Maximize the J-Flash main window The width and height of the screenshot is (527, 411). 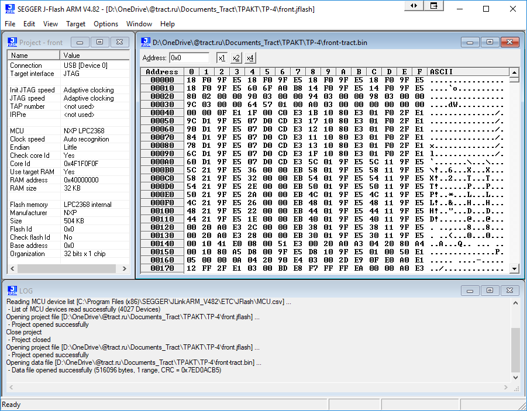pos(486,9)
